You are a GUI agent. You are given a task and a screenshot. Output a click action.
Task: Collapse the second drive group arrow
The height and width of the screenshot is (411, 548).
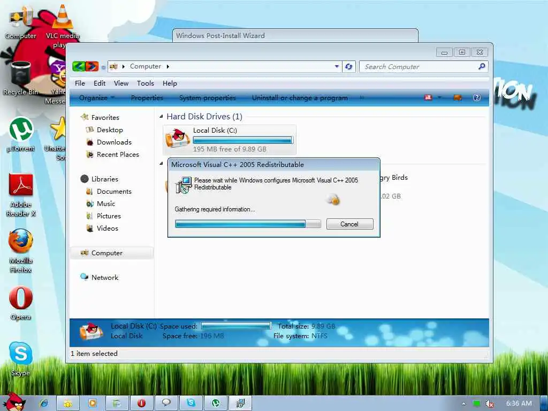coord(161,163)
